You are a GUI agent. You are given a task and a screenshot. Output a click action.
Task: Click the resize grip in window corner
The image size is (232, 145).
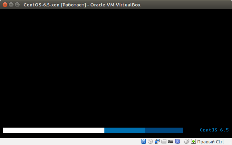point(230,143)
